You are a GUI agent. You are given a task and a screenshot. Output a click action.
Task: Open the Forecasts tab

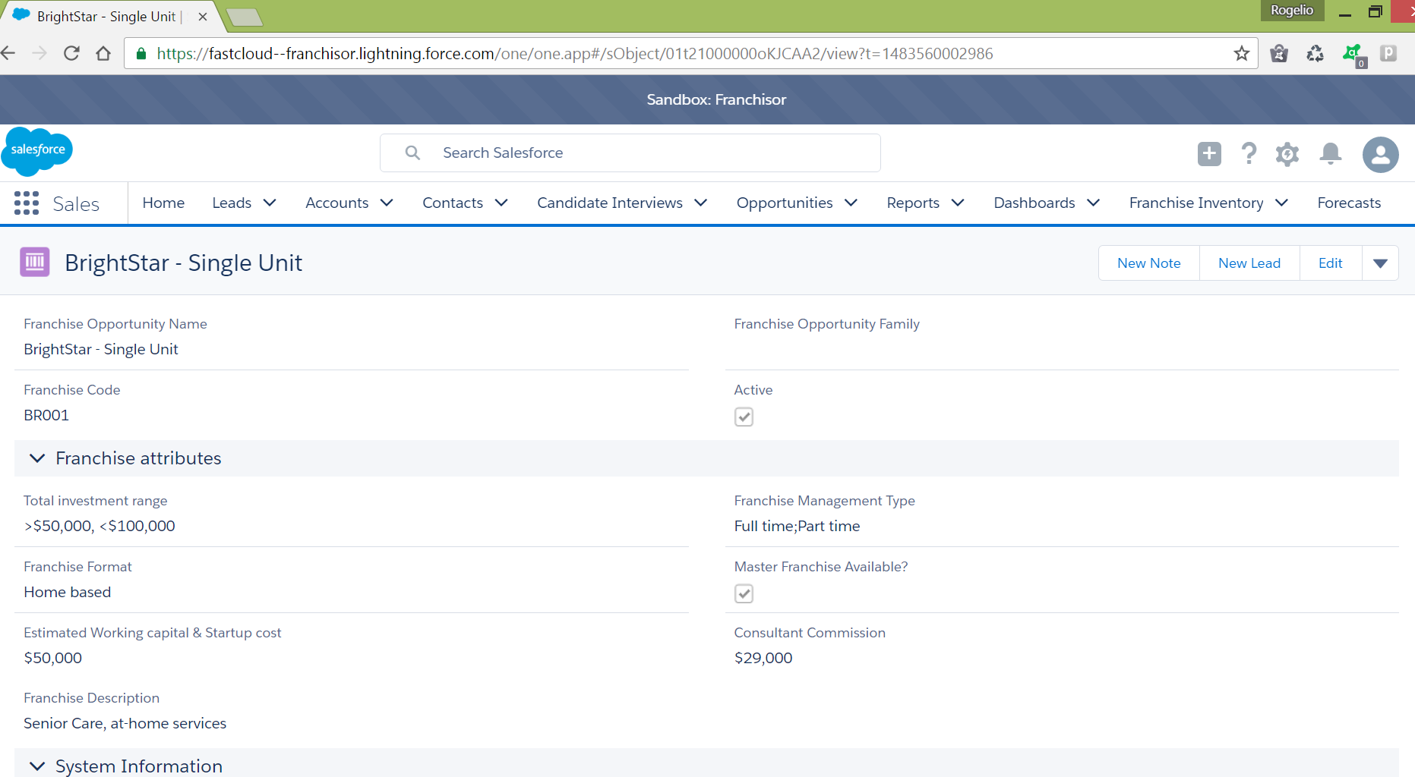(1349, 203)
